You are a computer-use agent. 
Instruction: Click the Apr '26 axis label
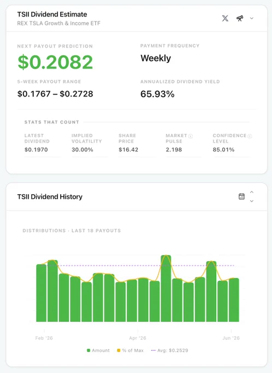click(x=138, y=338)
